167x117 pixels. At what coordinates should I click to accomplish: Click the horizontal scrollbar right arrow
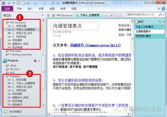pos(129,114)
